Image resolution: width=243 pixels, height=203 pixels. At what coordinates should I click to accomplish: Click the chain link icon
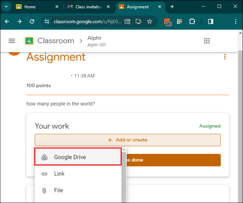tap(44, 174)
